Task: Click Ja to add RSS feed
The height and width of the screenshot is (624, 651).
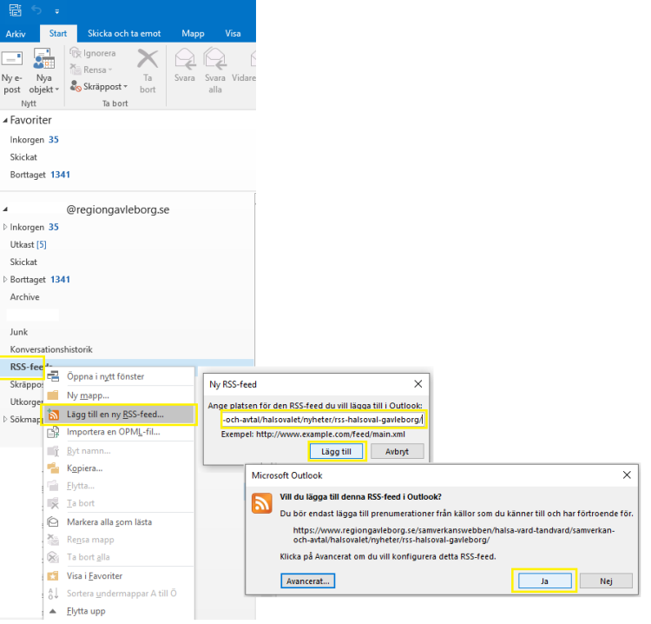Action: pos(545,581)
